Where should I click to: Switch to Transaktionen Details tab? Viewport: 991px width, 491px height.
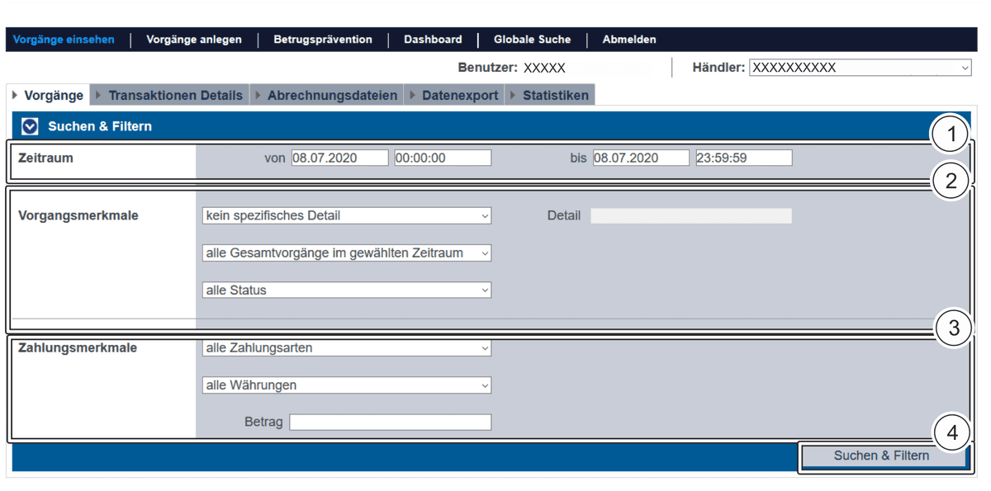point(175,95)
